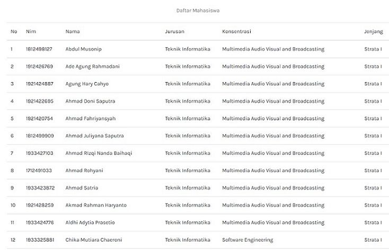Click the Daftar Mahasiswa title

[x=199, y=11]
